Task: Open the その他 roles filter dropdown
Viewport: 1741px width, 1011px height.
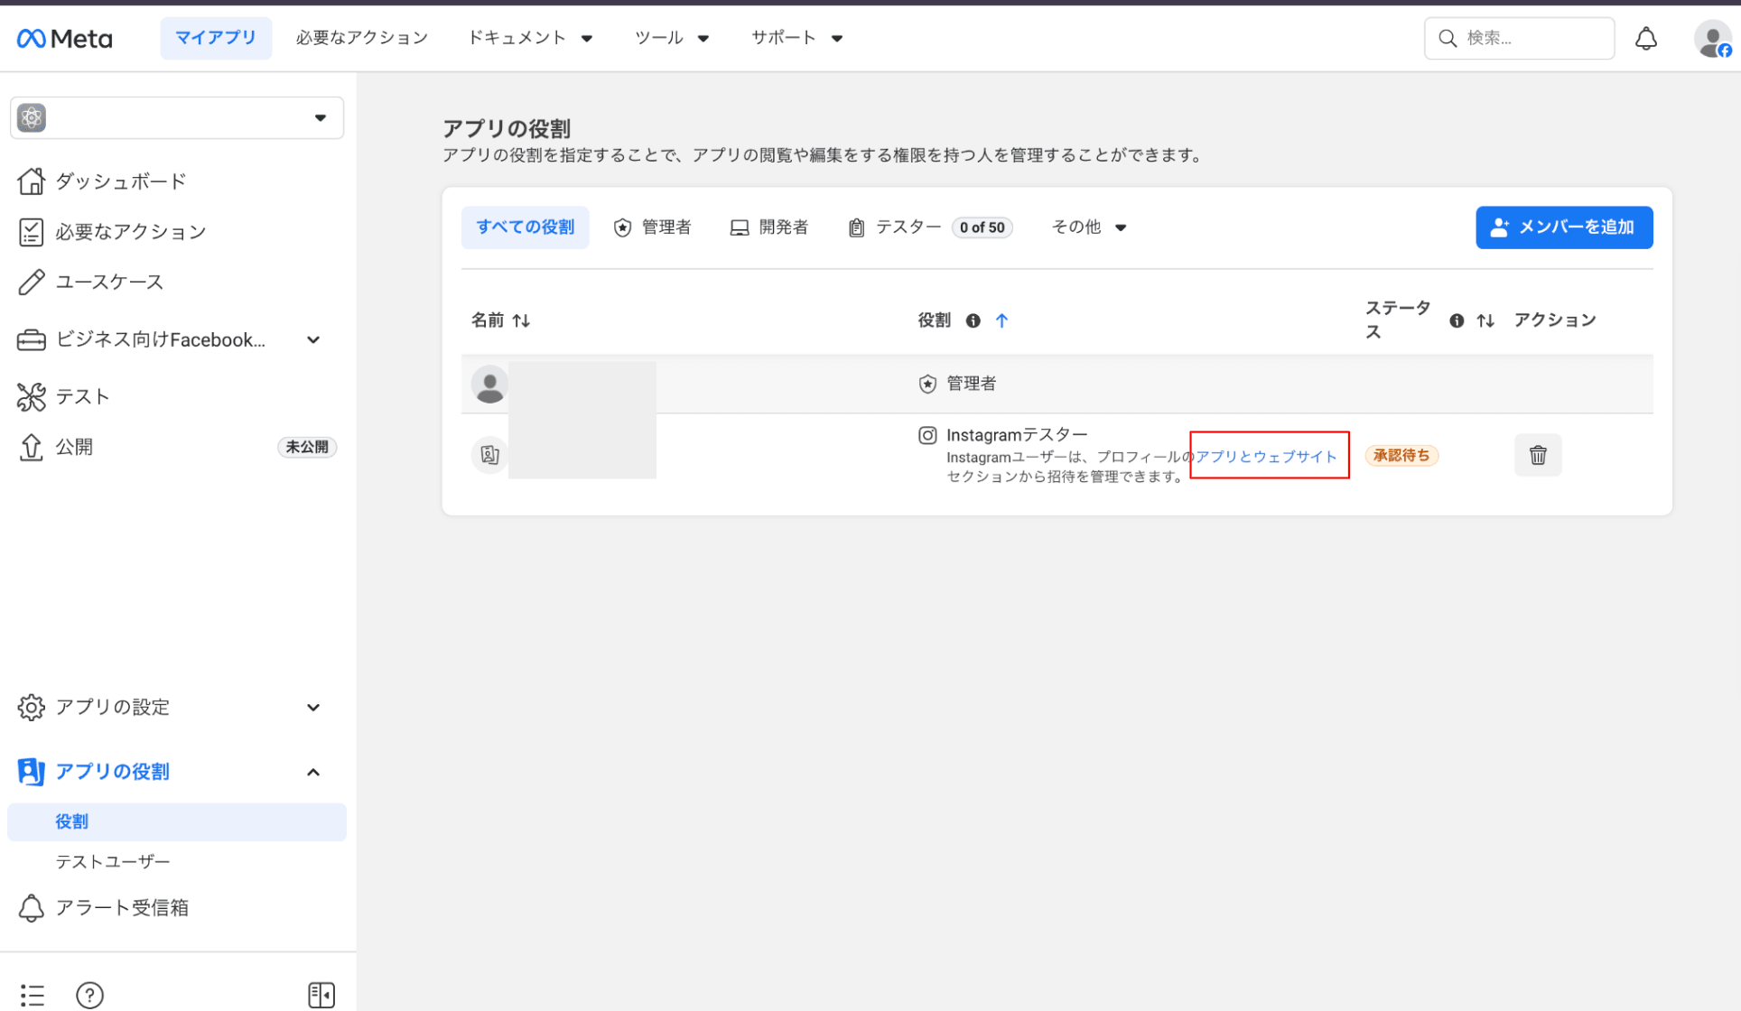Action: click(x=1088, y=227)
